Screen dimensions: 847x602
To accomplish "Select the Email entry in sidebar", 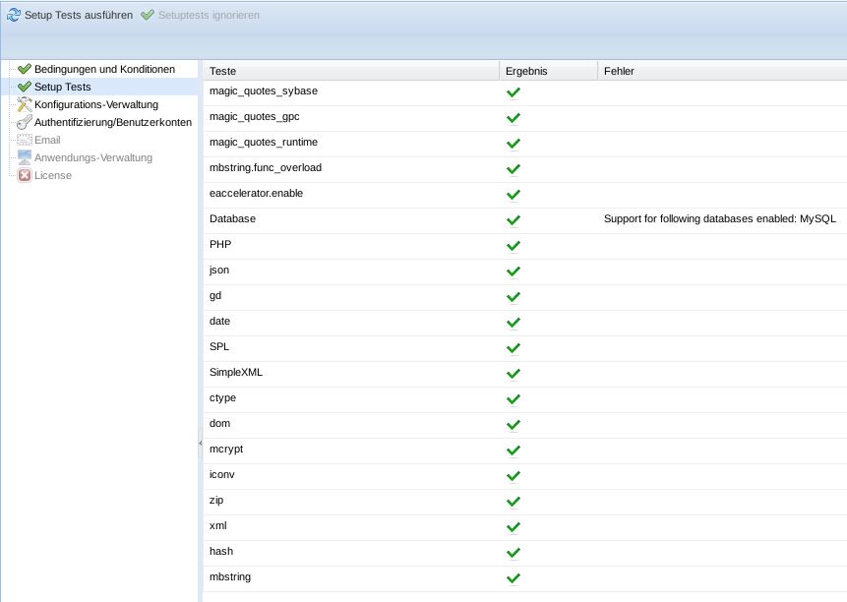I will [47, 140].
